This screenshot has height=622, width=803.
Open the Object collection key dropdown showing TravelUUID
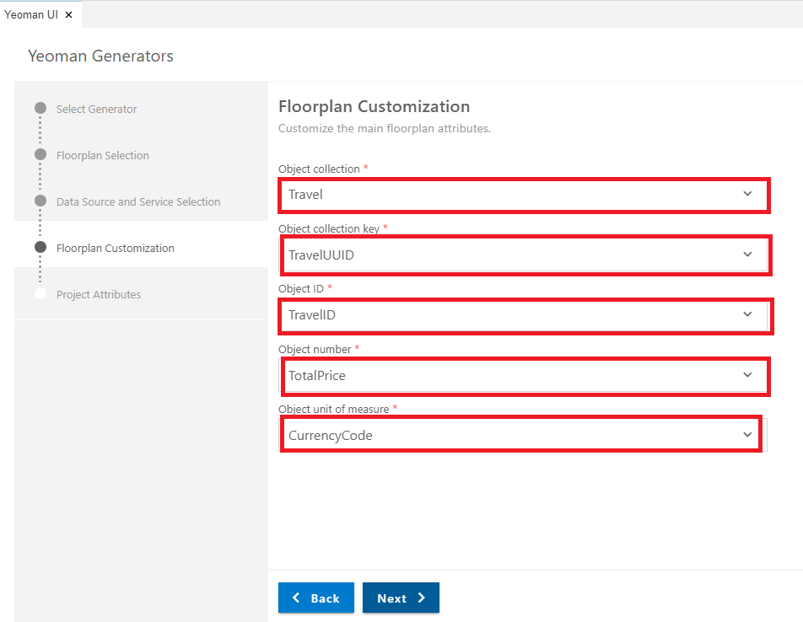click(523, 255)
